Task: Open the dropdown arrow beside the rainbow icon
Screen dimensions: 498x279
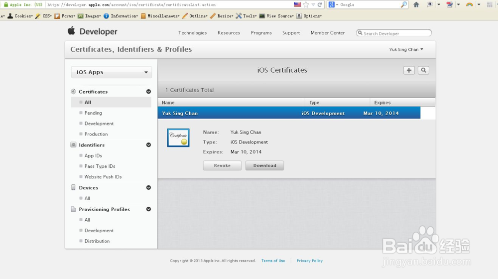Action: point(479,4)
